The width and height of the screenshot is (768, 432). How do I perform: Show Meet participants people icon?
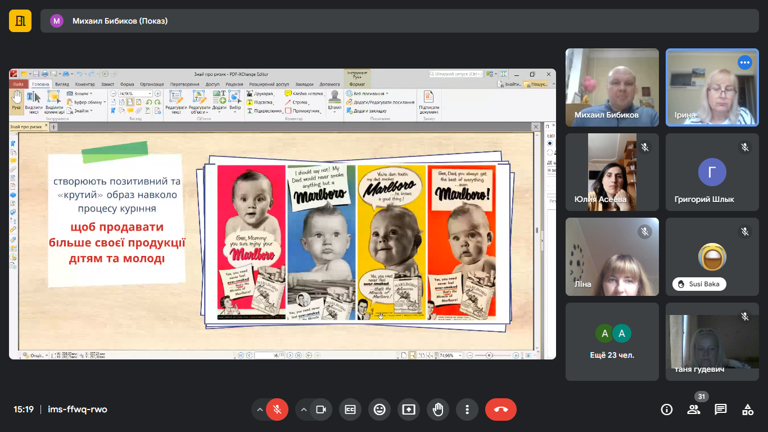coord(694,409)
